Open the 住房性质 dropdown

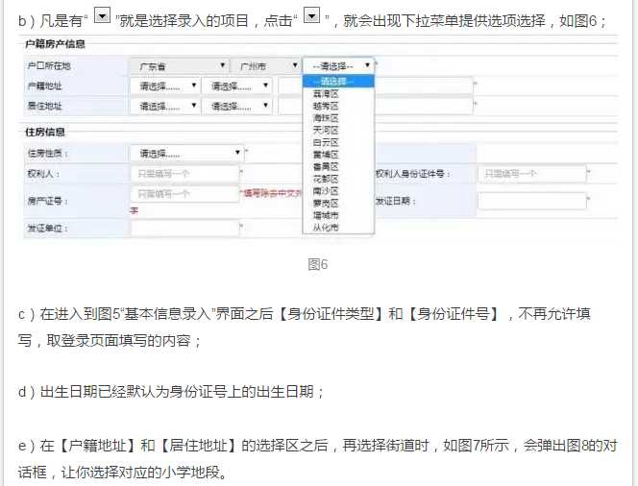coord(186,153)
